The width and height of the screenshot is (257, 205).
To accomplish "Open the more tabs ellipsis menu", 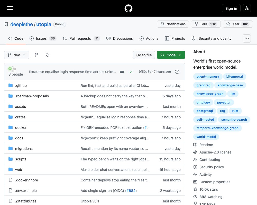I will (247, 38).
